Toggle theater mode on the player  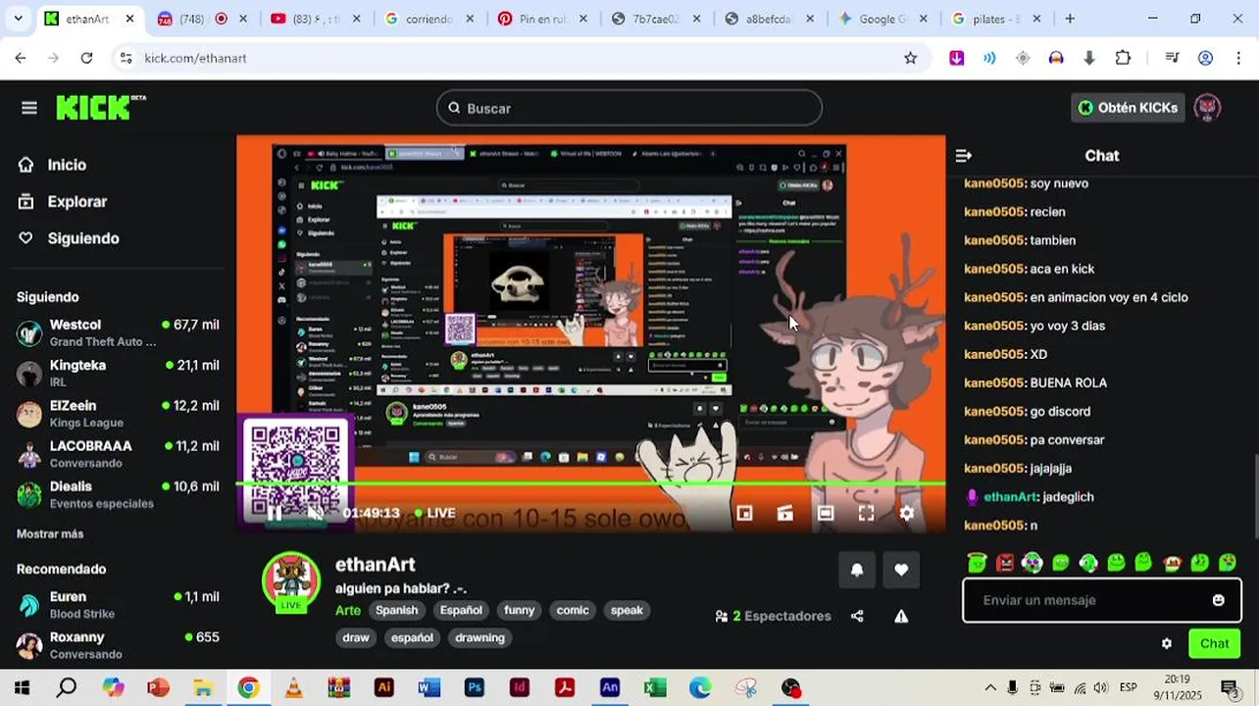click(x=826, y=513)
